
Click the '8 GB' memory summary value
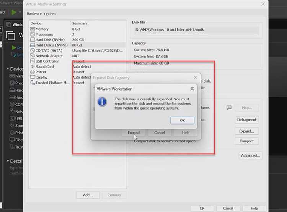[76, 29]
